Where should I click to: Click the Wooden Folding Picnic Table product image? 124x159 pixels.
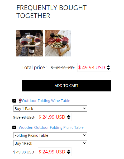pos(58,43)
